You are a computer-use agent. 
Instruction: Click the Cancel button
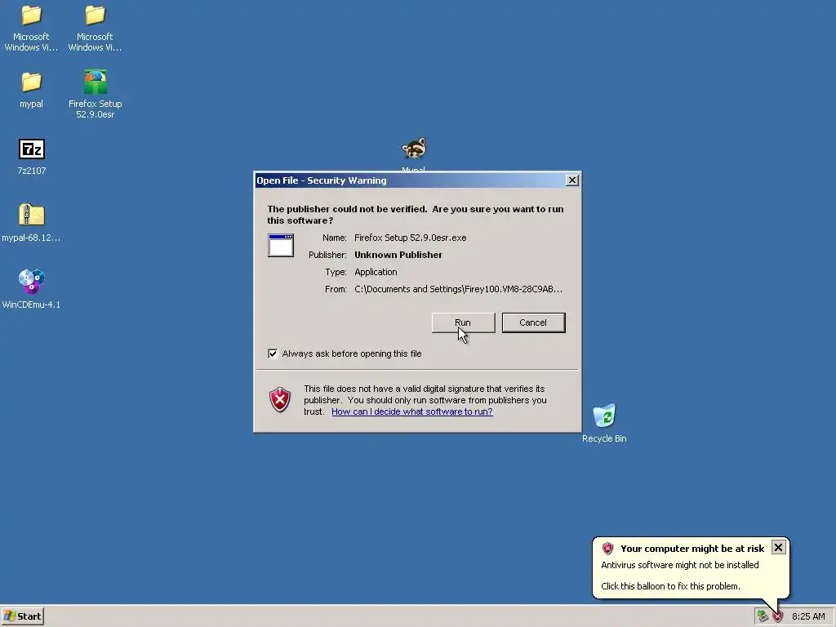point(533,322)
